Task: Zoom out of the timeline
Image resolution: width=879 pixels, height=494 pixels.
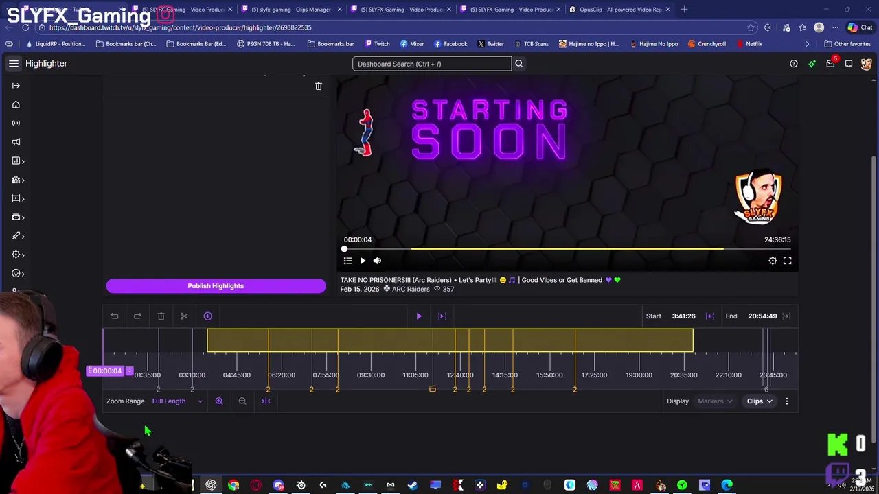Action: pos(242,401)
